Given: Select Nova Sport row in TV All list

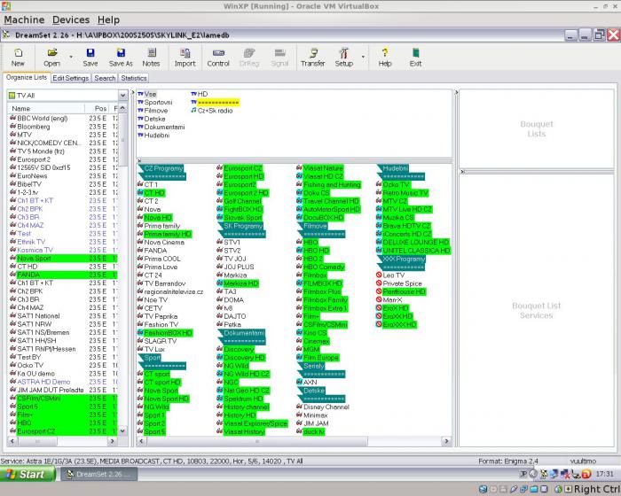Looking at the screenshot, I should [63, 259].
